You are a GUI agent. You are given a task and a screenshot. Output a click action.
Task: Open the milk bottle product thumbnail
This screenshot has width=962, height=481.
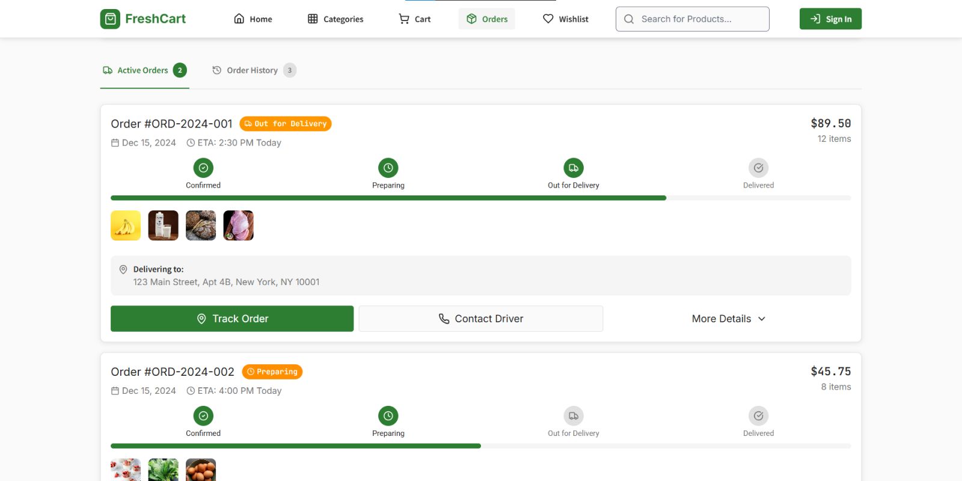[164, 225]
